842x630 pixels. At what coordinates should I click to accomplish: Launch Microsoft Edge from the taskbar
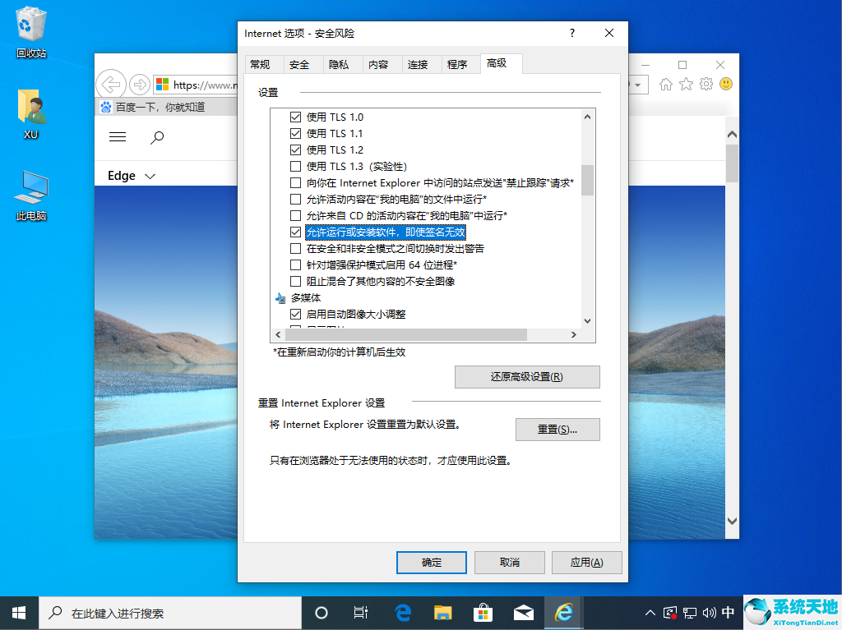pos(403,612)
